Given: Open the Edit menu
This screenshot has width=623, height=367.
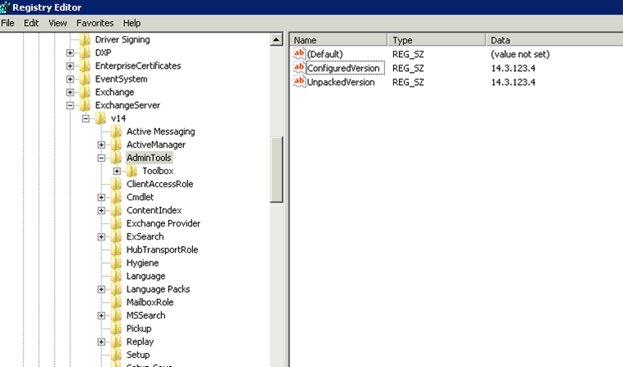Looking at the screenshot, I should (31, 23).
